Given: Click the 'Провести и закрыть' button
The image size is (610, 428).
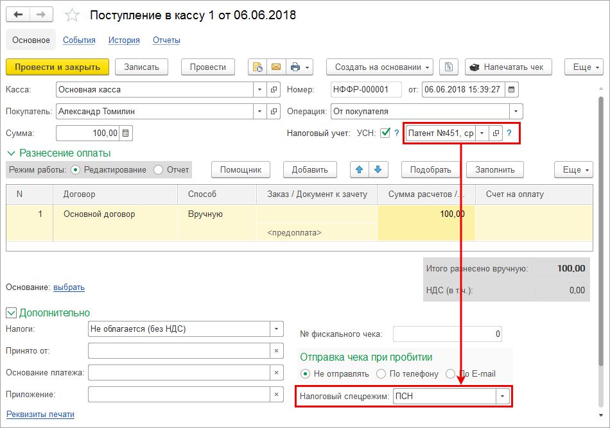Looking at the screenshot, I should pos(57,67).
